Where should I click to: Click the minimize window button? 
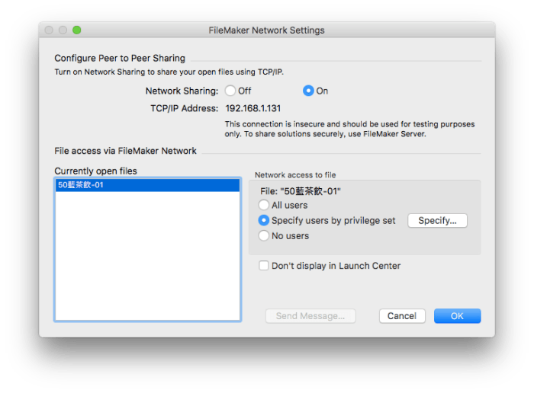(63, 30)
